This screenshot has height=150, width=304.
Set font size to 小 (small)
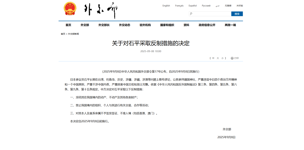(222, 58)
